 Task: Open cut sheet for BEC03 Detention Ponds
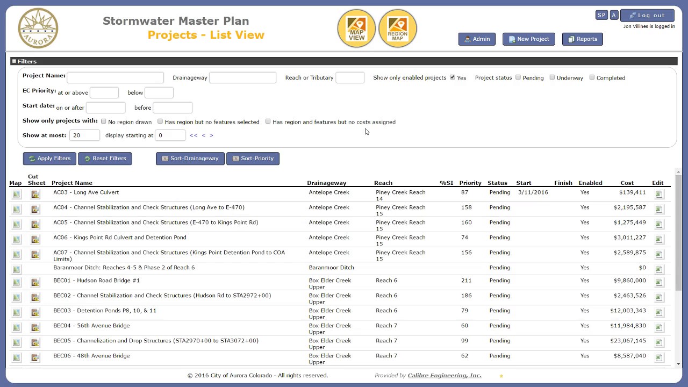[x=35, y=312]
